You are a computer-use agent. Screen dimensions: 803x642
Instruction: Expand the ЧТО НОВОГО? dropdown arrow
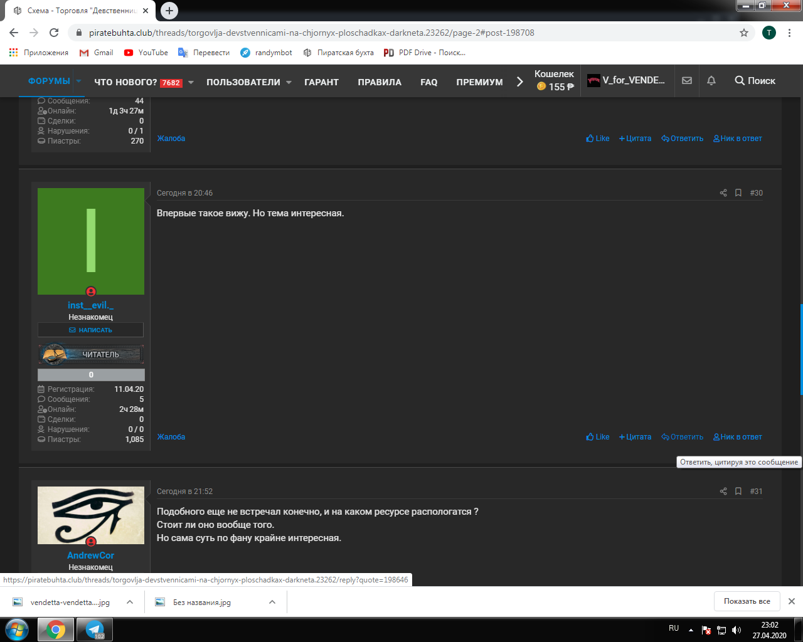point(191,82)
